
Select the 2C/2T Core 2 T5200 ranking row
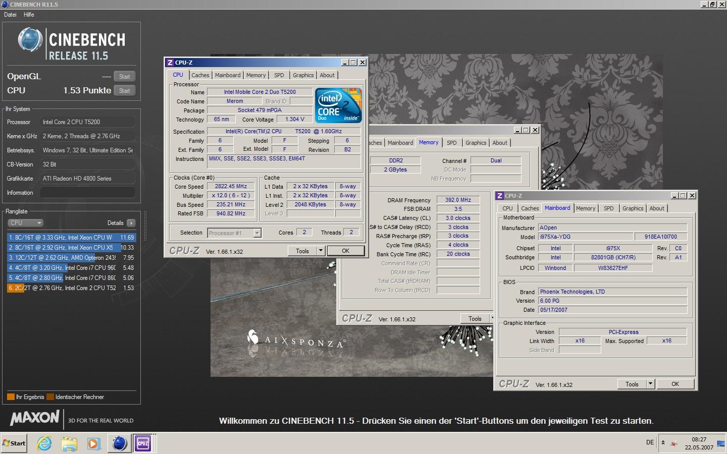point(71,288)
